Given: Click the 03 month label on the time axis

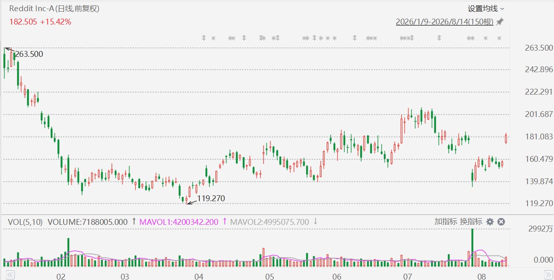Looking at the screenshot, I should coord(125,277).
